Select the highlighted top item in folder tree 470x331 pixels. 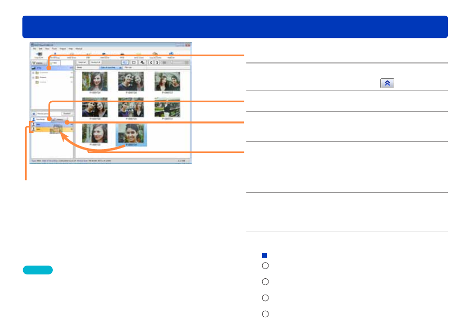point(52,68)
